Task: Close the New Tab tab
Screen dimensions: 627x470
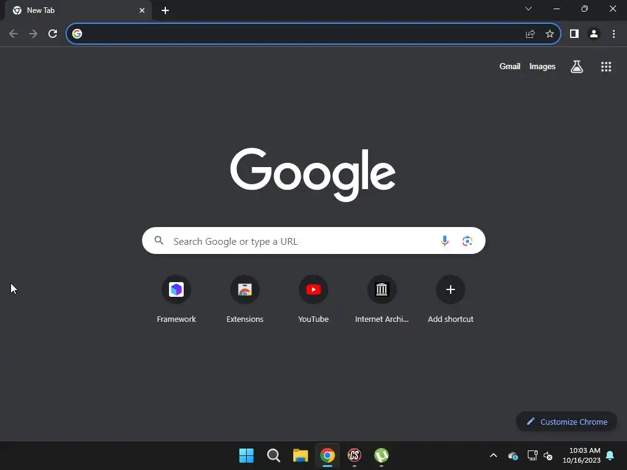Action: pos(142,10)
